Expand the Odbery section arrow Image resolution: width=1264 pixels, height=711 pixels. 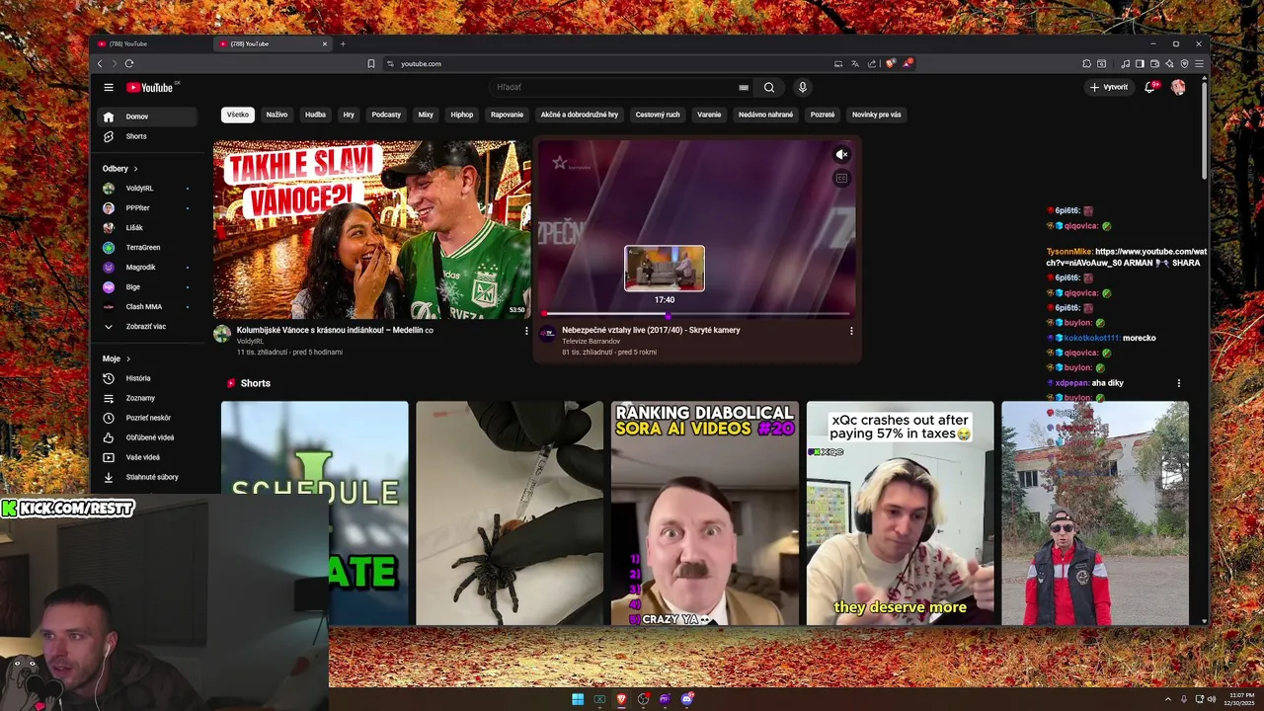coord(135,169)
